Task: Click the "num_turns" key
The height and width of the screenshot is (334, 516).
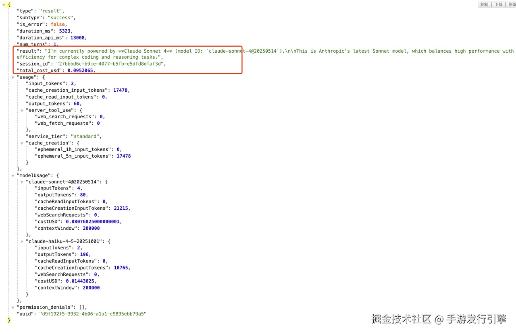Action: pyautogui.click(x=32, y=44)
